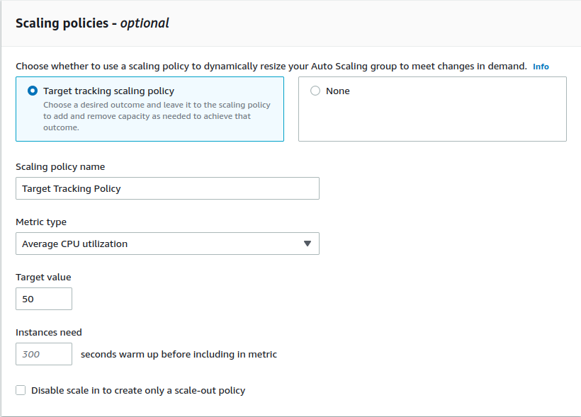Click the Target value field showing 50
The image size is (581, 417).
(x=43, y=299)
